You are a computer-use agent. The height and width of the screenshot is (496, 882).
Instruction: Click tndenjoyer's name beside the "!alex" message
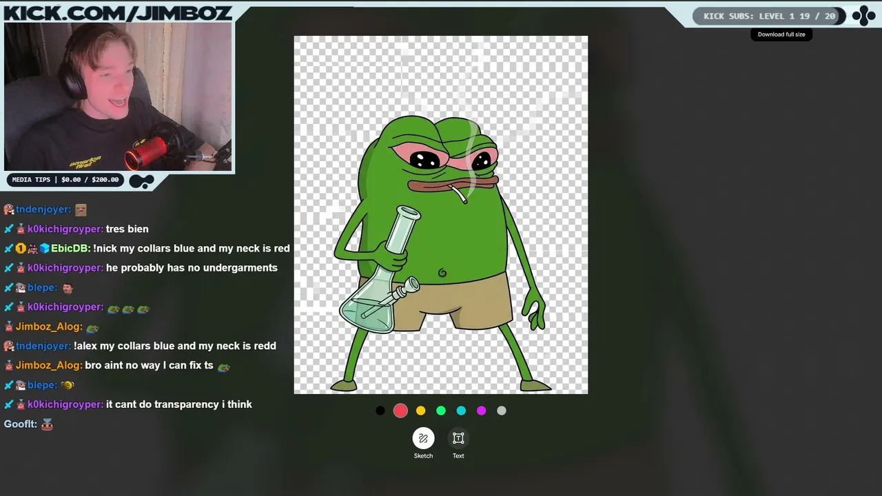coord(43,346)
